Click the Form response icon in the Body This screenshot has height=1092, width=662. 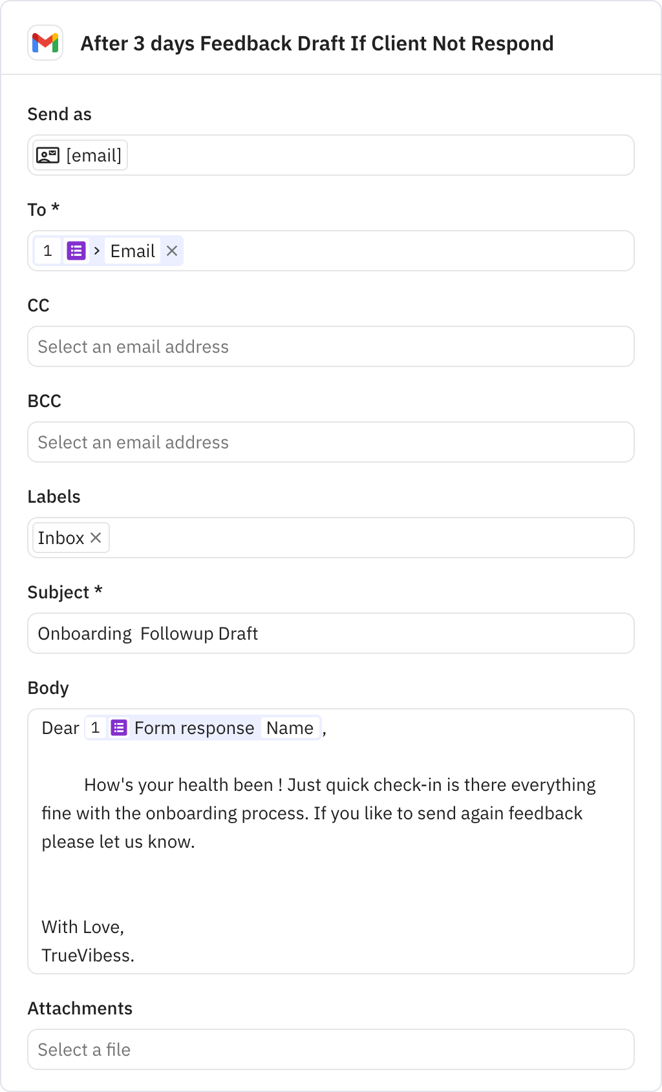(x=119, y=728)
